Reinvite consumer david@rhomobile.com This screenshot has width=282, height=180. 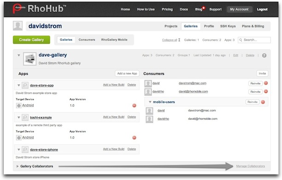[255, 92]
